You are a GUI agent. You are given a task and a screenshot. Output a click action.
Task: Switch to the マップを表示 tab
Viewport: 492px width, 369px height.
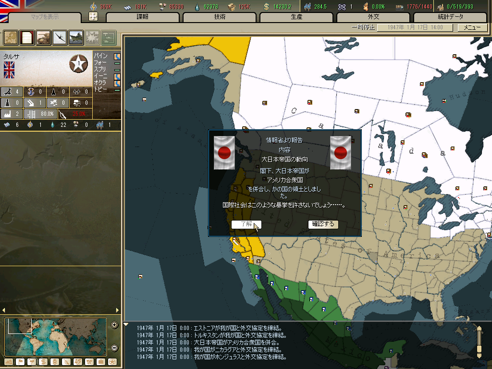(x=45, y=17)
